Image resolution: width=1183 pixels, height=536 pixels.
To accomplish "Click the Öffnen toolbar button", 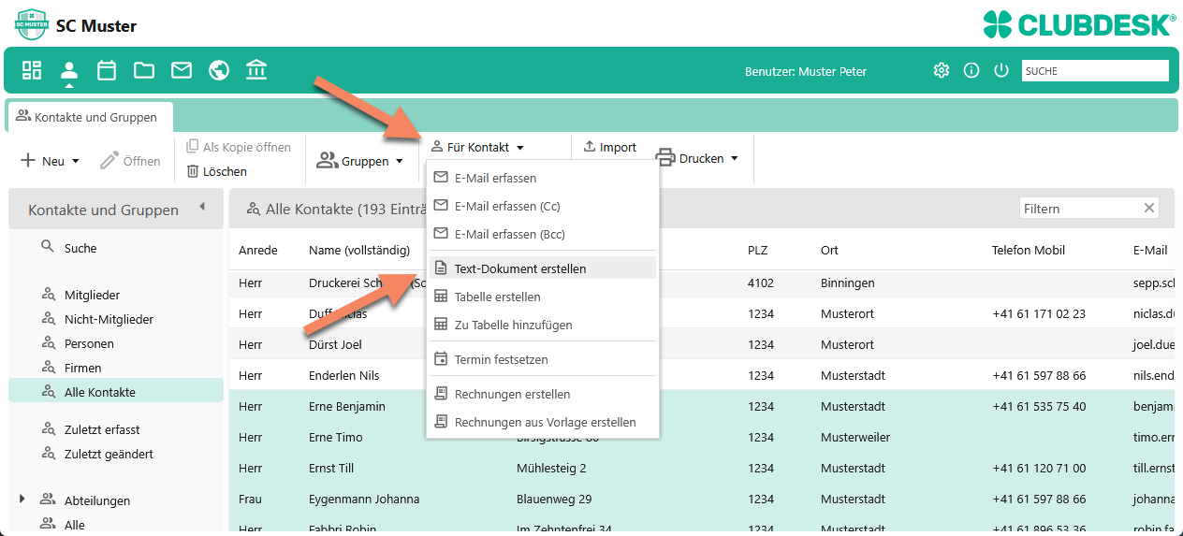I will [x=130, y=161].
